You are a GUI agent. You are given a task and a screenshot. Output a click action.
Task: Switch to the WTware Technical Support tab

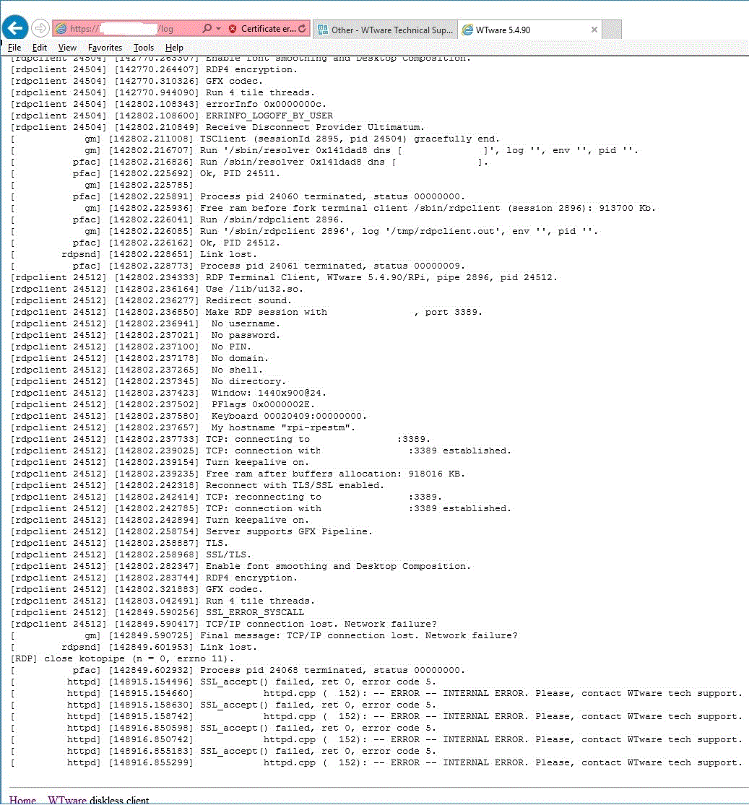pos(394,30)
